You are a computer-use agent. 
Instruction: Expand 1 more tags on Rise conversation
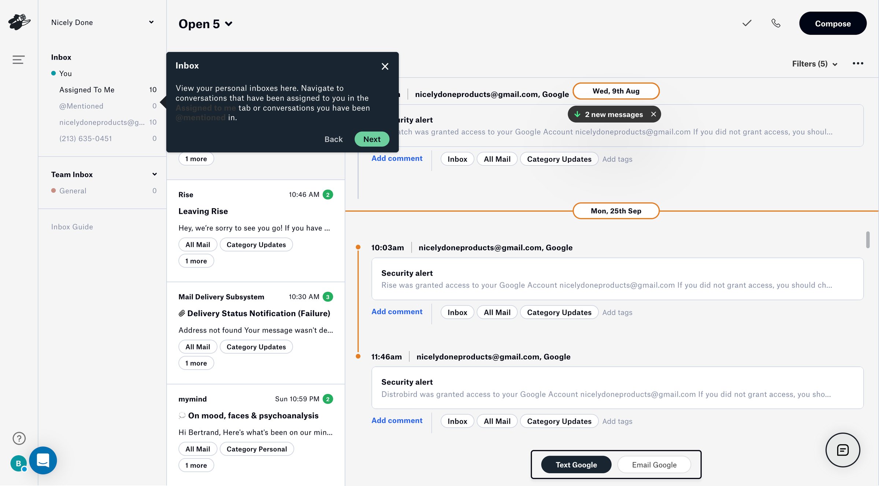196,261
